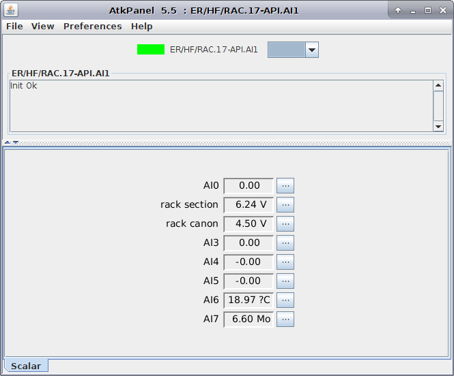
Task: Open the AI0 details button
Action: [x=285, y=185]
